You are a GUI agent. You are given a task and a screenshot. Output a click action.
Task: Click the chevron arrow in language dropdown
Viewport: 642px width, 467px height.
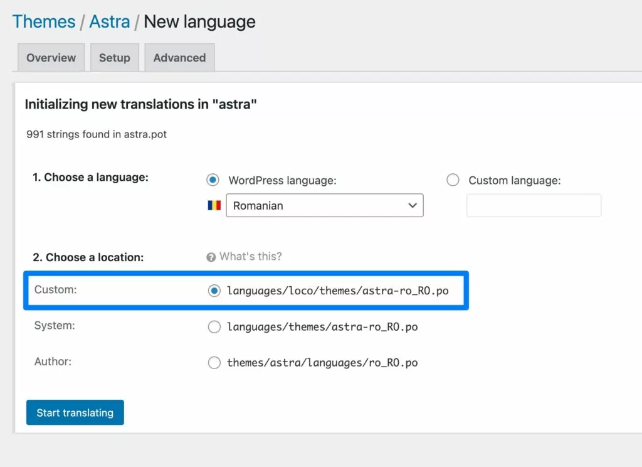(x=412, y=205)
